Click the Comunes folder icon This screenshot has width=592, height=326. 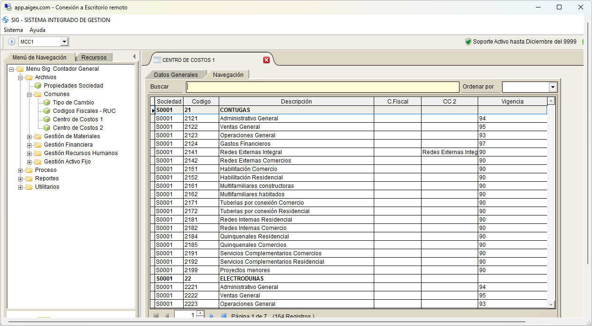[x=38, y=94]
